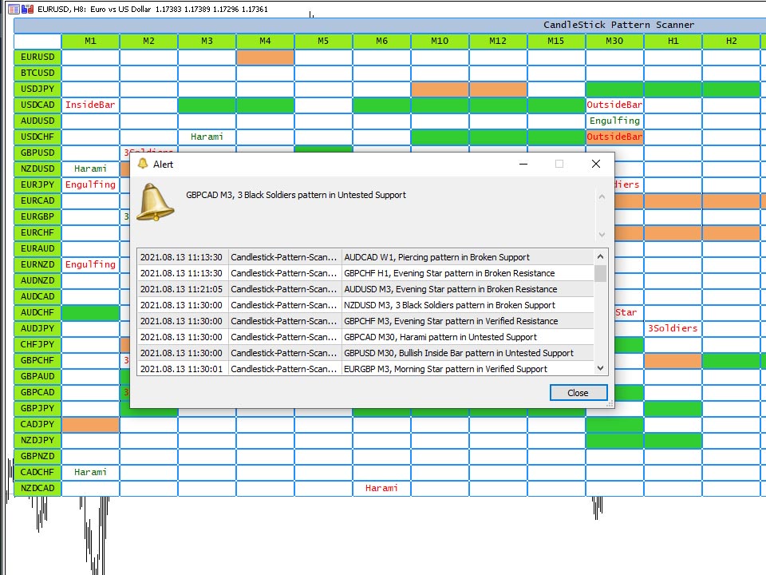Click the alert message scroll-down chevron
The width and height of the screenshot is (766, 575).
tap(602, 235)
